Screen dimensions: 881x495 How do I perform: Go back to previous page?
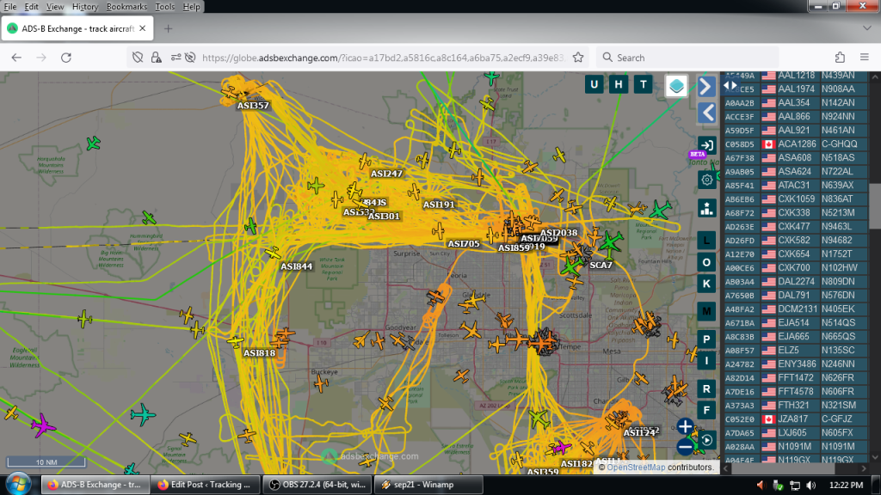[16, 58]
